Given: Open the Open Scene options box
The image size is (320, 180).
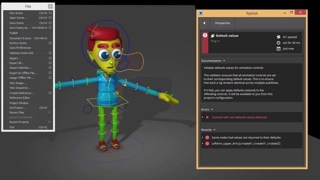Looking at the screenshot, I should (50, 18).
